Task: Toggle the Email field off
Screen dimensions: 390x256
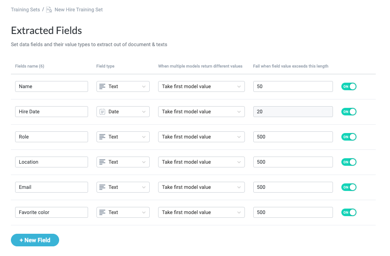Action: [348, 187]
